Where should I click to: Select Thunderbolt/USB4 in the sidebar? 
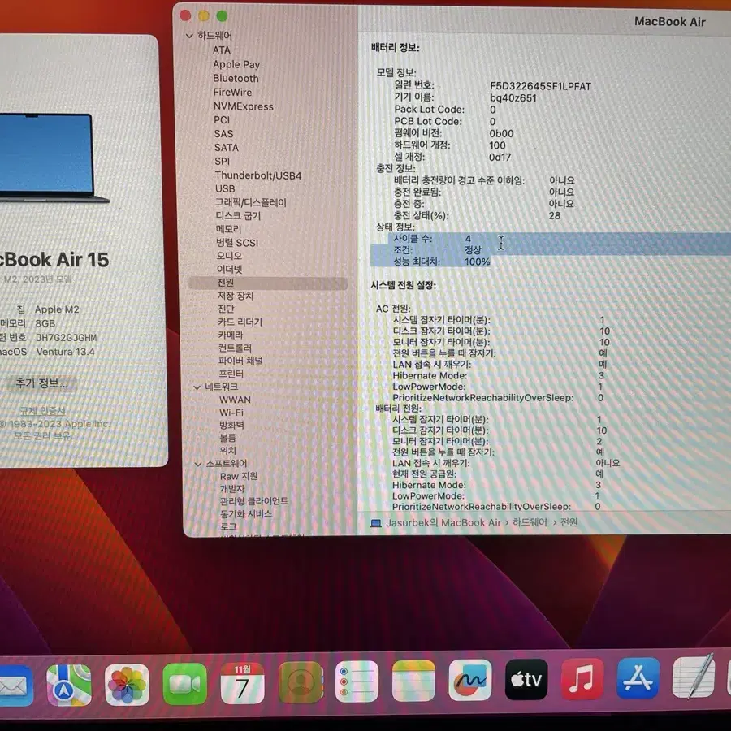pos(258,175)
